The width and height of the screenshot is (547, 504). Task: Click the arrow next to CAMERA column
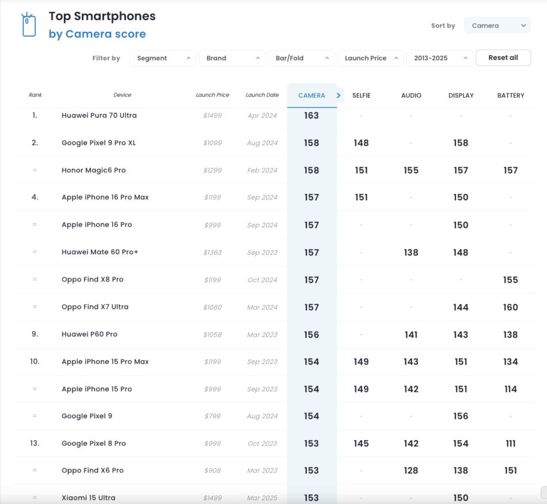pyautogui.click(x=338, y=95)
